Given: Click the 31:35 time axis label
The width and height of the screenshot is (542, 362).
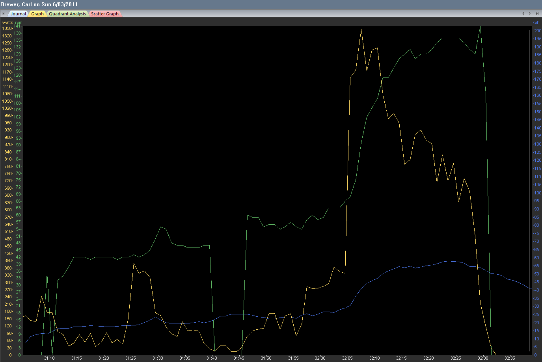Looking at the screenshot, I should 185,358.
